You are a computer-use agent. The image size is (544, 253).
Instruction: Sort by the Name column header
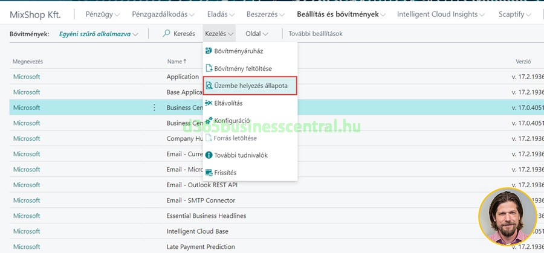point(176,62)
